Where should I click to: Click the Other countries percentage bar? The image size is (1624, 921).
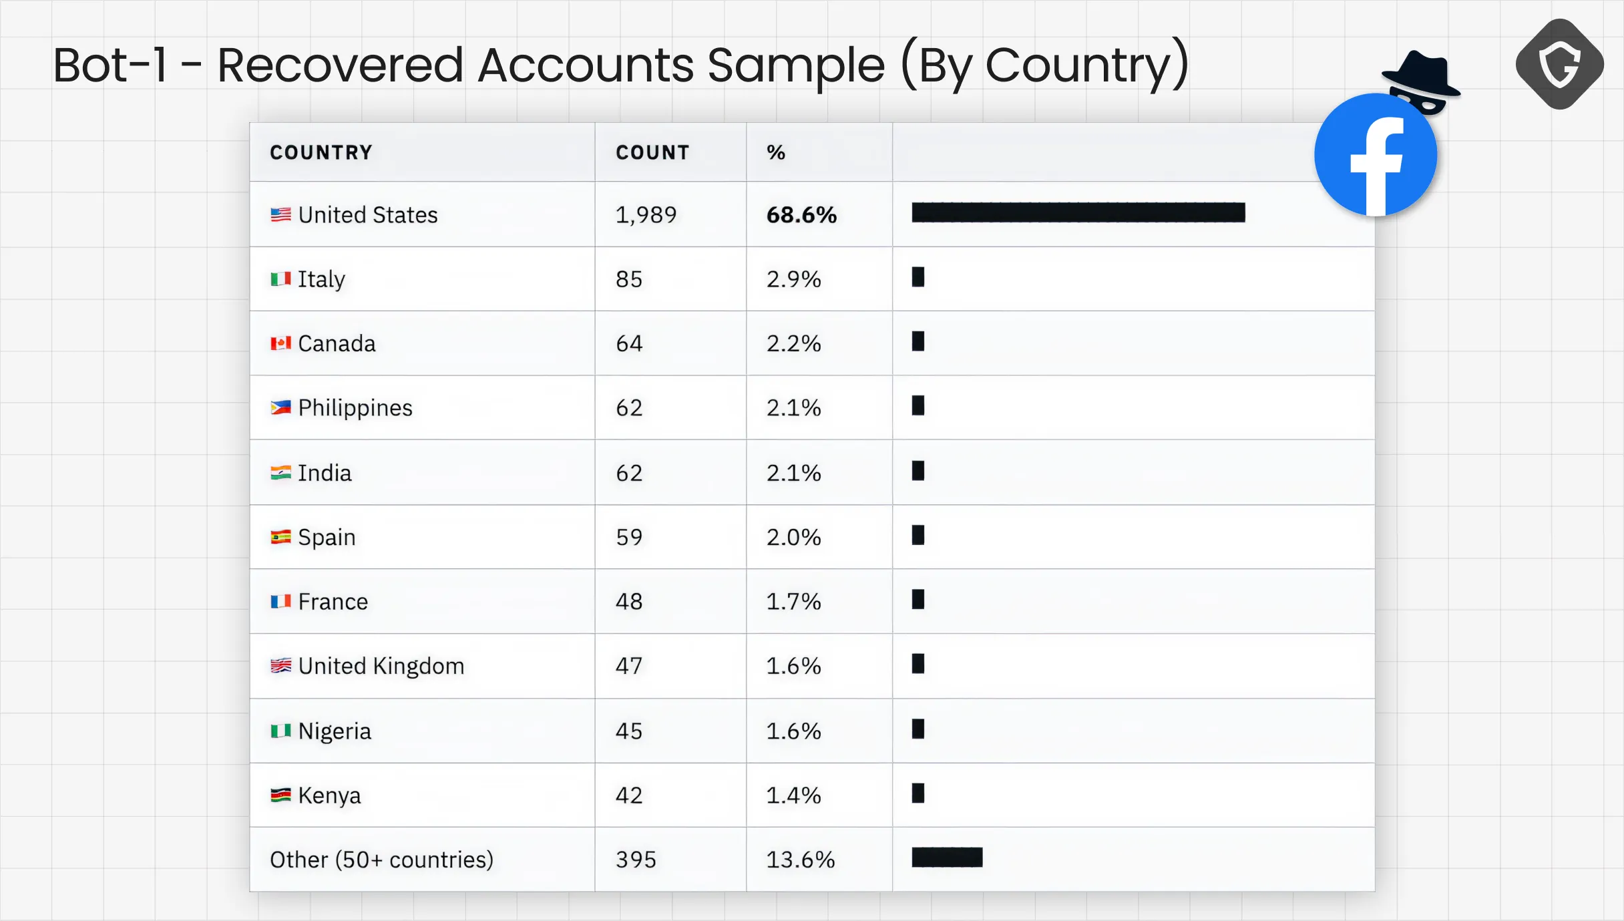click(947, 857)
